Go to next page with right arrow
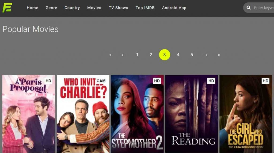Screen dimensions: 274x153 coord(205,55)
